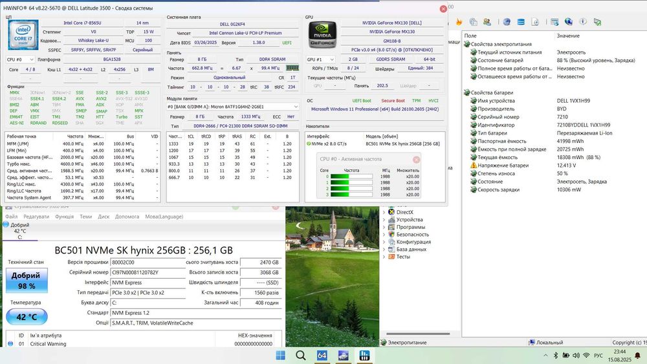Click the blue disk health dot beside Добрий

pyautogui.click(x=6, y=224)
